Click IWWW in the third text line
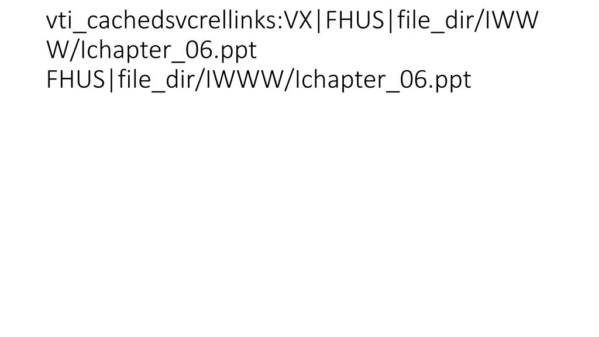This screenshot has height=337, width=599. pos(243,80)
